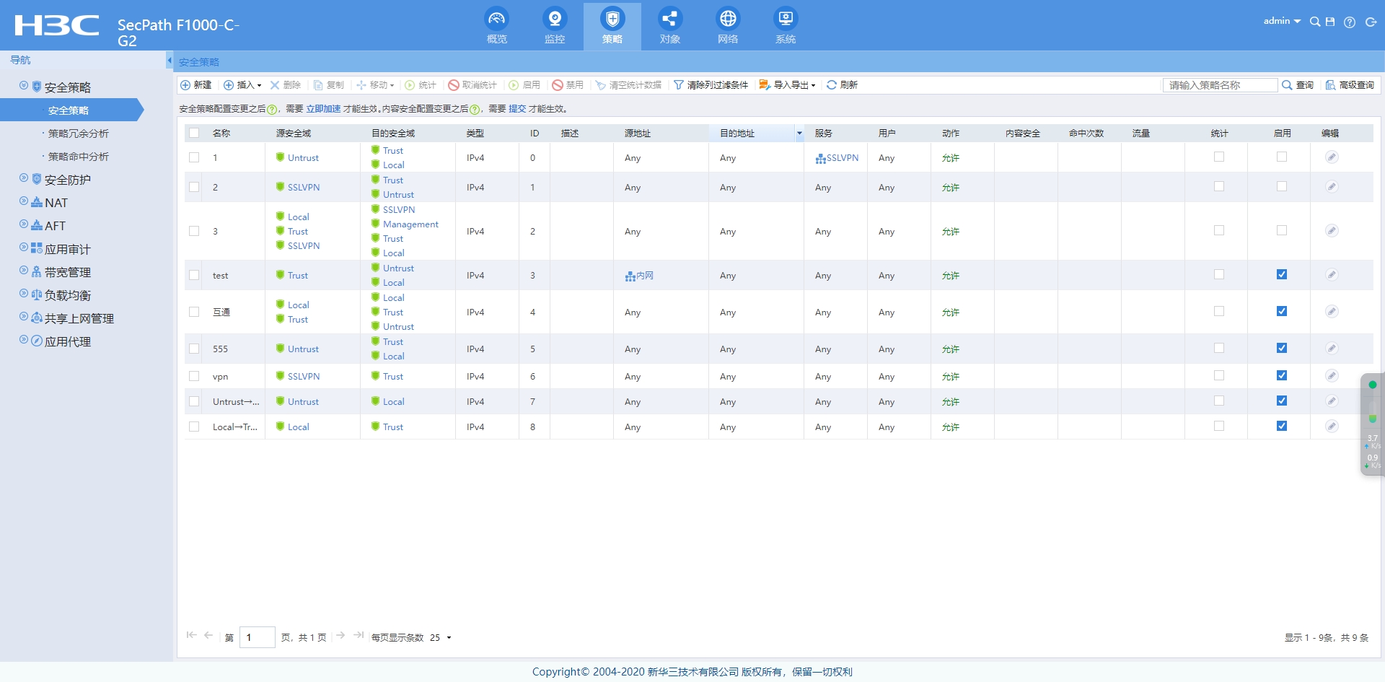Click the save icon beside admin
The image size is (1385, 682).
pyautogui.click(x=1330, y=22)
